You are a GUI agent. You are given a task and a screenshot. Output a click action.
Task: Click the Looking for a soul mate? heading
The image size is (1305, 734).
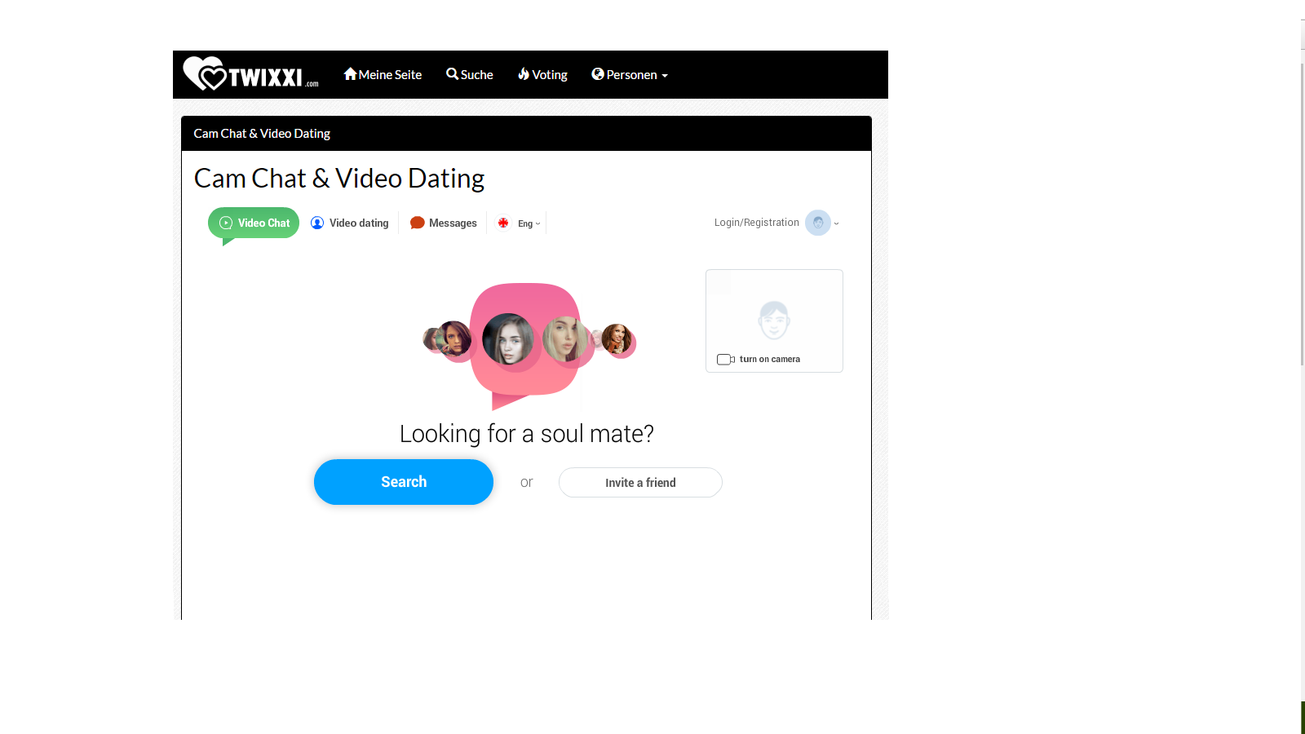tap(526, 434)
